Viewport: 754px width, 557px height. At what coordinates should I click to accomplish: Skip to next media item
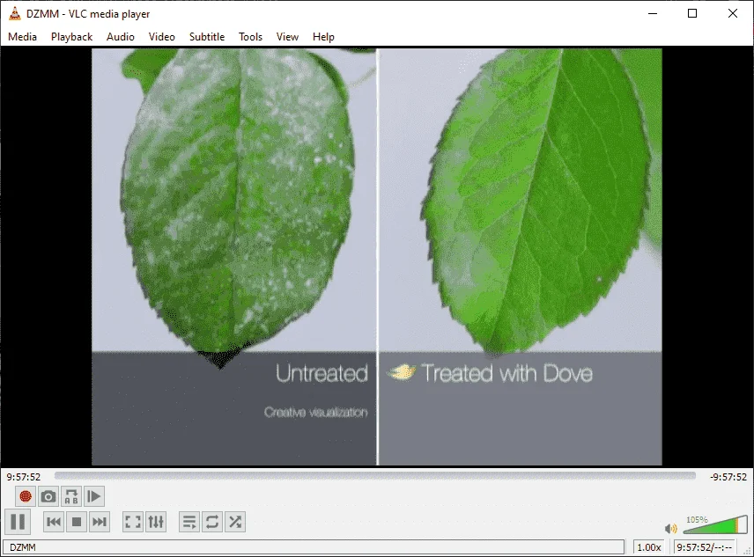coord(100,522)
